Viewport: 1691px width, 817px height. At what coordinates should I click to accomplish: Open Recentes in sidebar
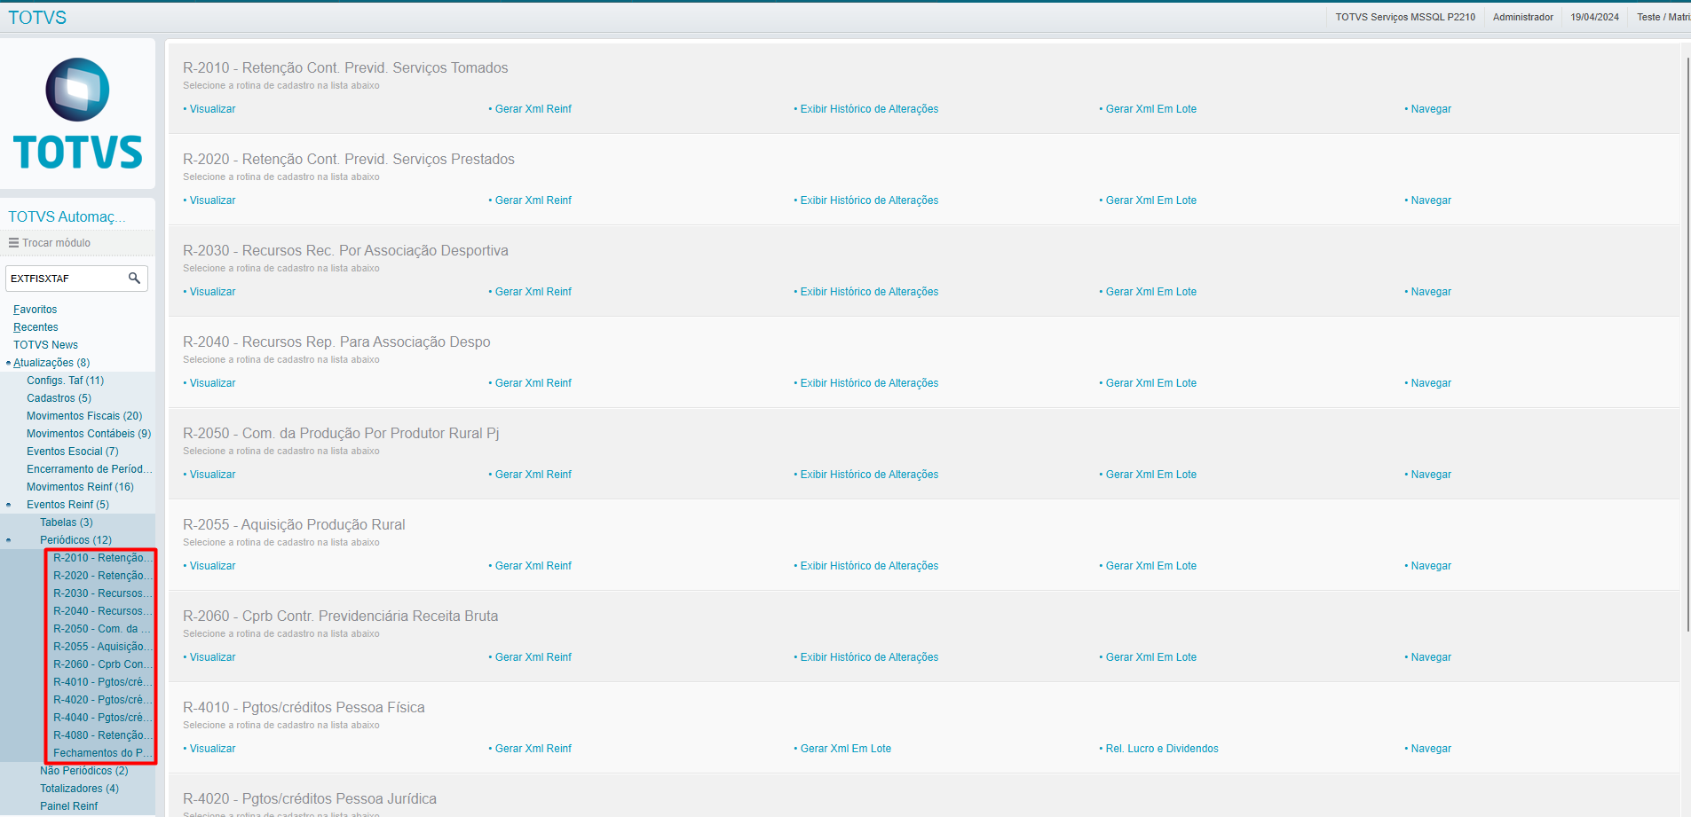click(36, 327)
